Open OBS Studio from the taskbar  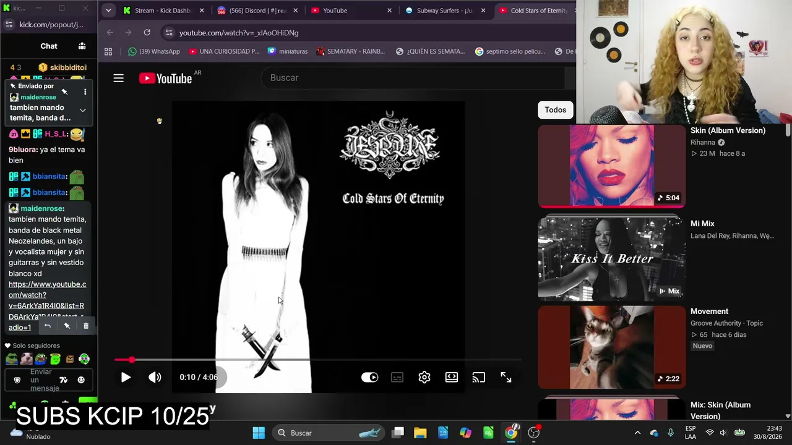(533, 433)
